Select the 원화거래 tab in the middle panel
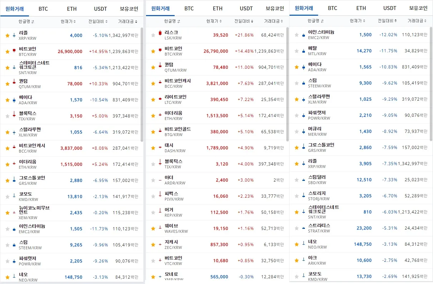433x284 pixels. pos(160,9)
